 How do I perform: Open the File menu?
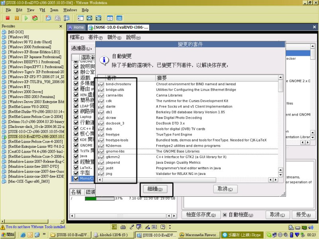8,10
